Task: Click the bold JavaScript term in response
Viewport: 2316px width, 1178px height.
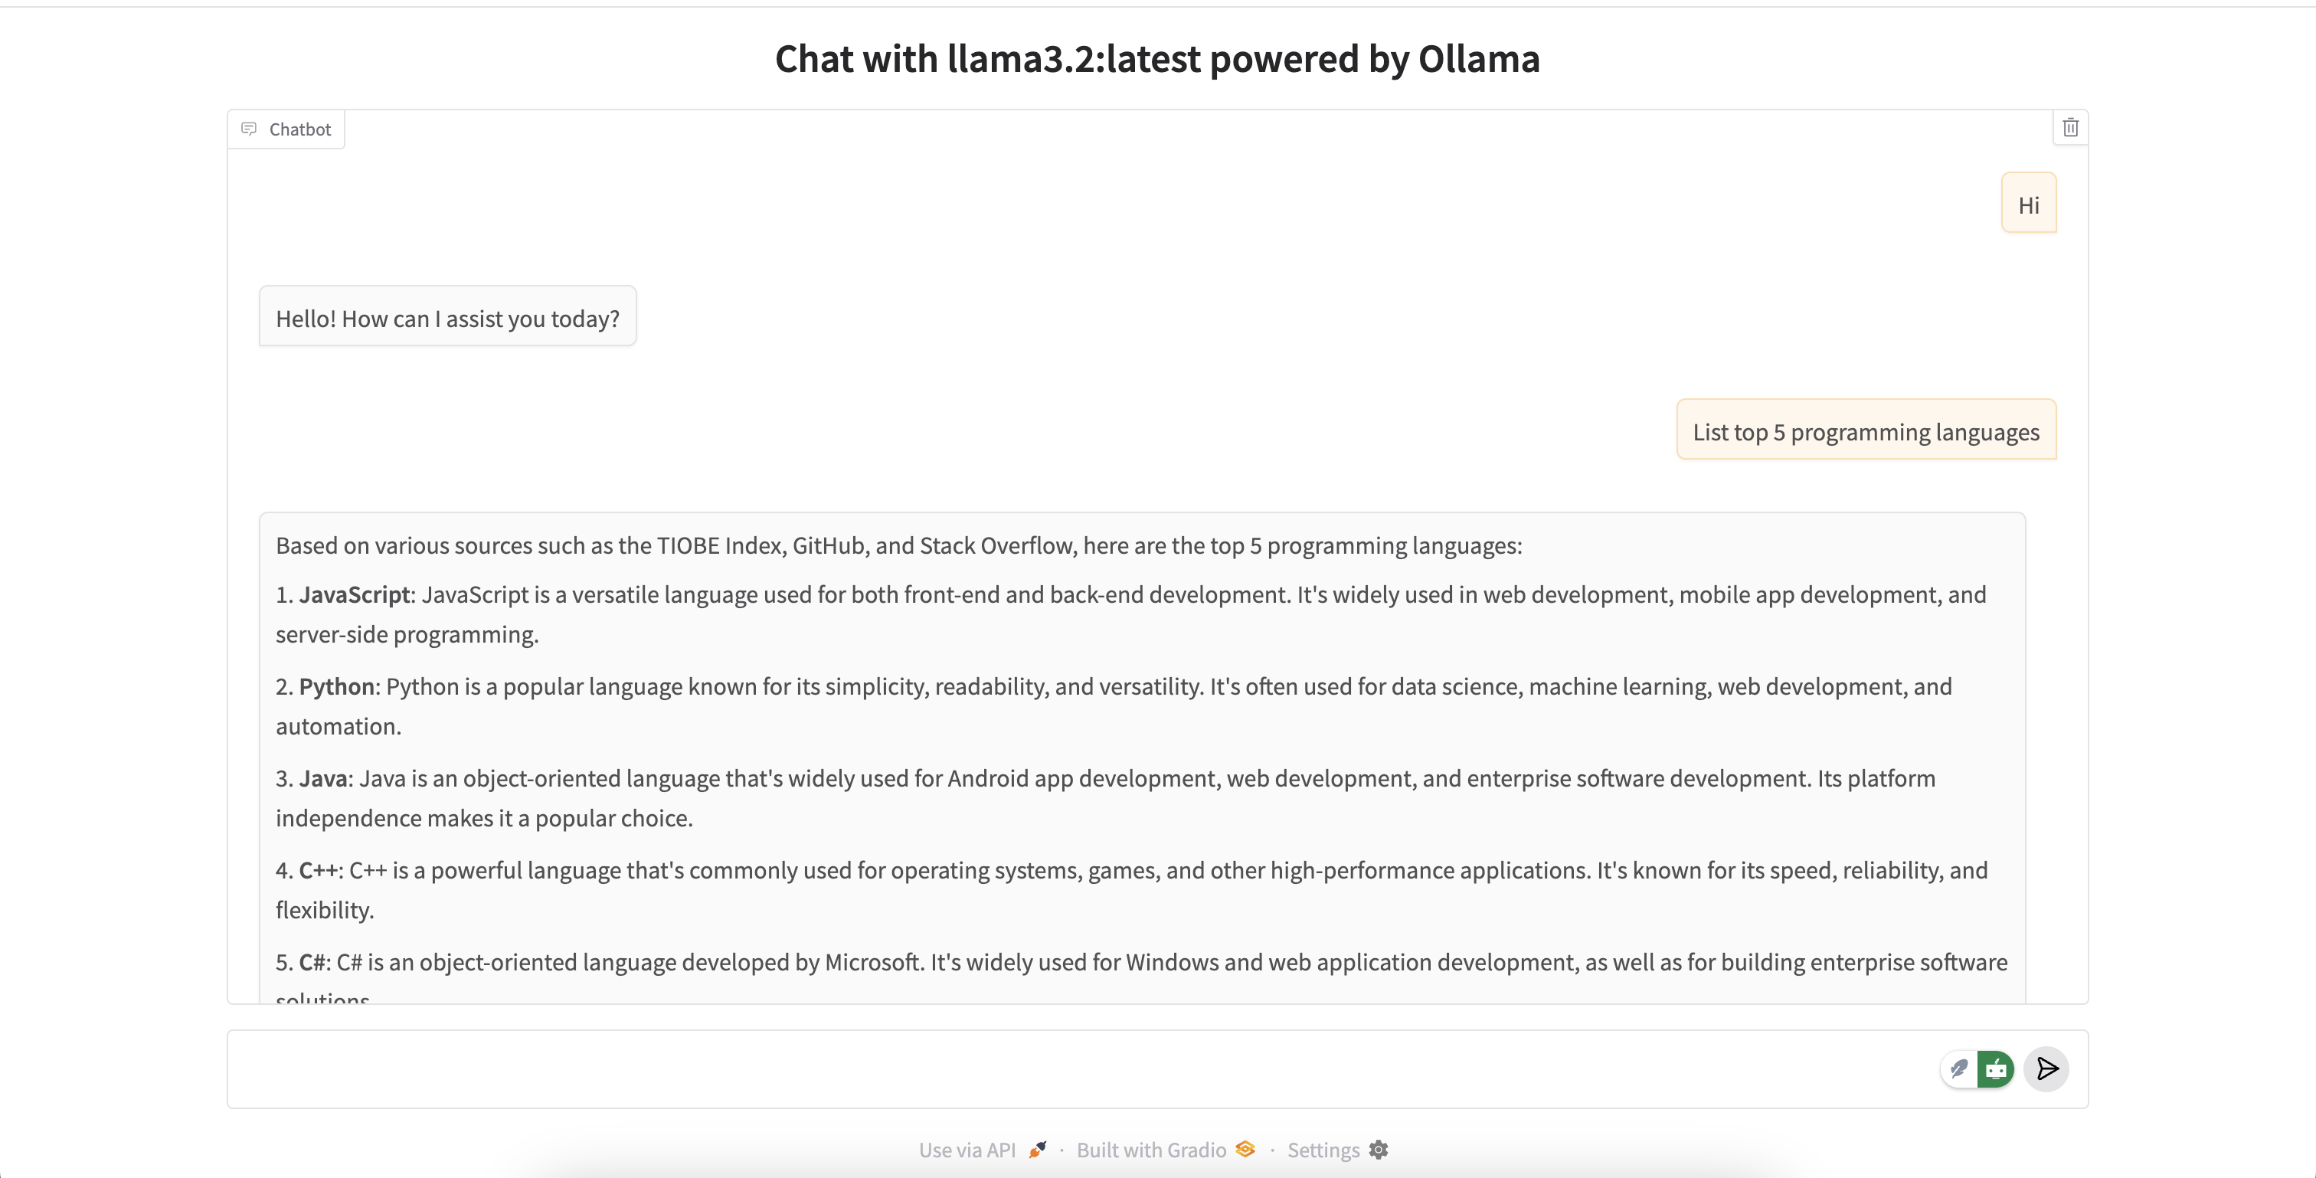Action: (x=355, y=594)
